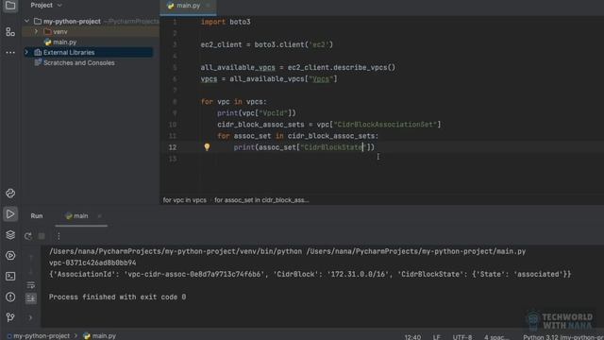Expand the venv folder
The height and width of the screenshot is (340, 604).
pos(36,31)
